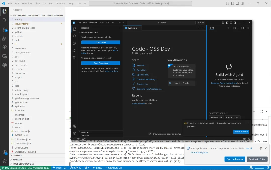
Task: Click Preview in Editor button on port notification
Action: (x=257, y=159)
